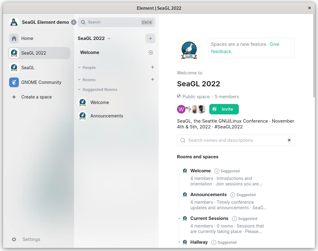
Task: Open Settings gear icon
Action: [14, 239]
